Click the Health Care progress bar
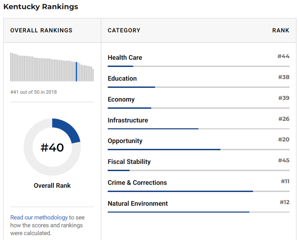Viewport: 299px width, 240px height. pos(198,66)
